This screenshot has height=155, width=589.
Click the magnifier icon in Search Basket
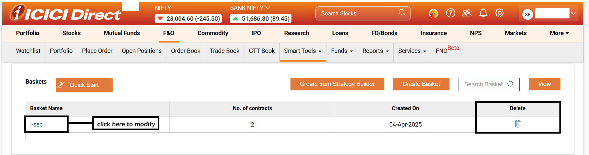(511, 84)
